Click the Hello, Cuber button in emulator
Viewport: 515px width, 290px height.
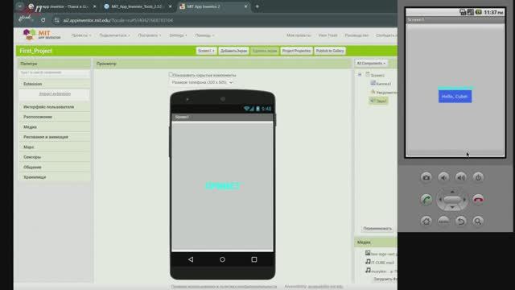tap(455, 97)
